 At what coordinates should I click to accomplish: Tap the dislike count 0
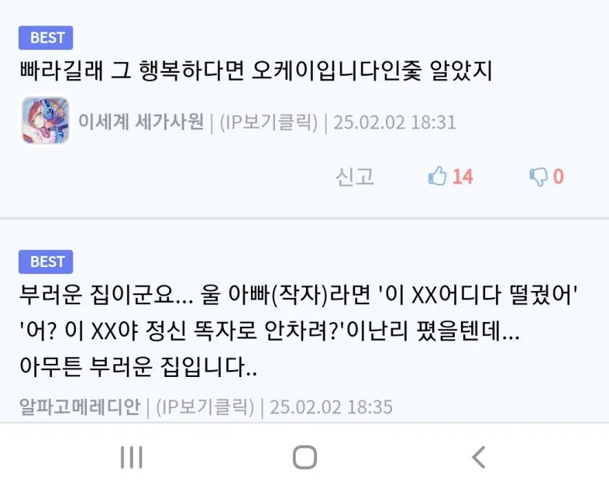[x=558, y=177]
